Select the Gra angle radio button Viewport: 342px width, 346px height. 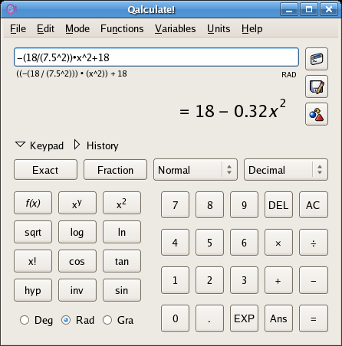pos(107,320)
